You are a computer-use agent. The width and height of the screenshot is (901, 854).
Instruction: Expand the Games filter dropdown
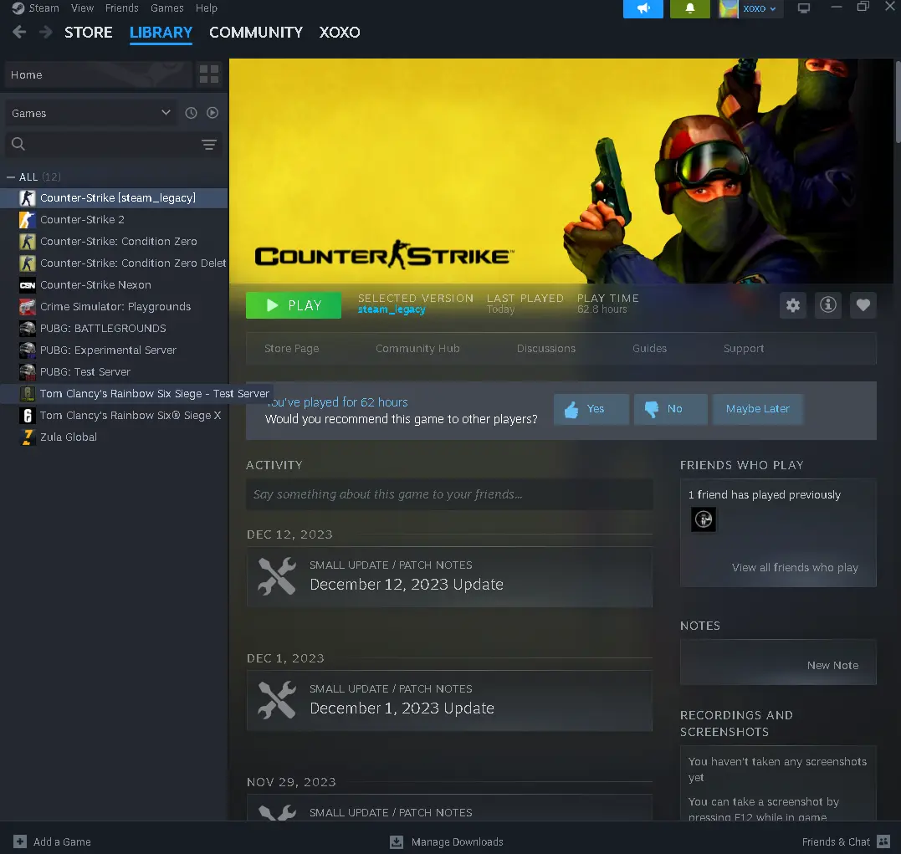click(91, 113)
